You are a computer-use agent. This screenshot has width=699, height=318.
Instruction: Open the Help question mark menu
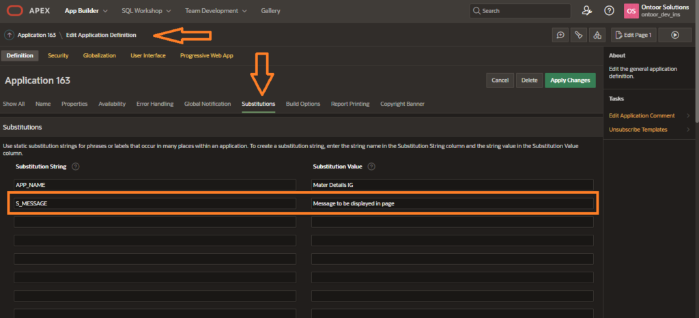609,11
